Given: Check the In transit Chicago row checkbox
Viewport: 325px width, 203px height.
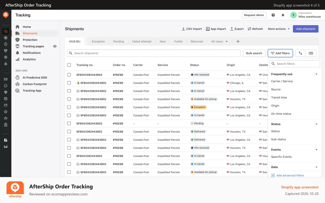Looking at the screenshot, I should (69, 83).
